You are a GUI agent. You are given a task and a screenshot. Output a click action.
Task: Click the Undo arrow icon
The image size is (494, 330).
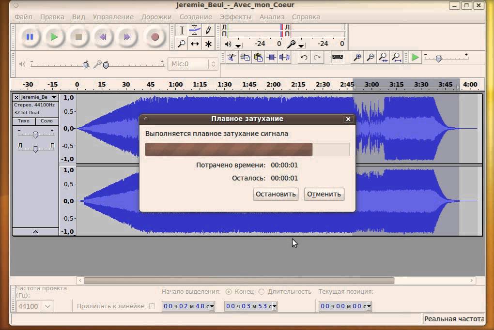tap(304, 57)
